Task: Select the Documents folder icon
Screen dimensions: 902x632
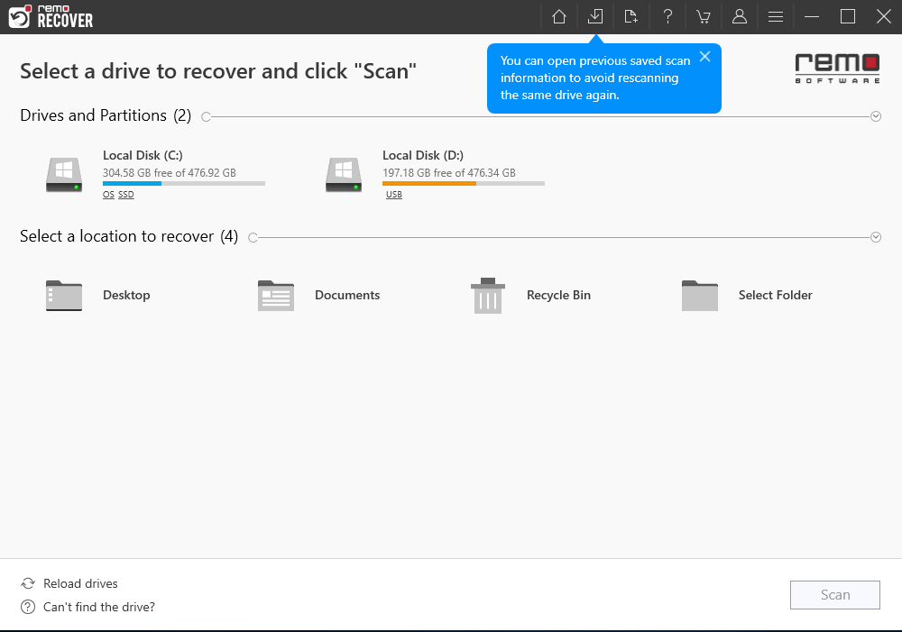Action: click(x=275, y=296)
